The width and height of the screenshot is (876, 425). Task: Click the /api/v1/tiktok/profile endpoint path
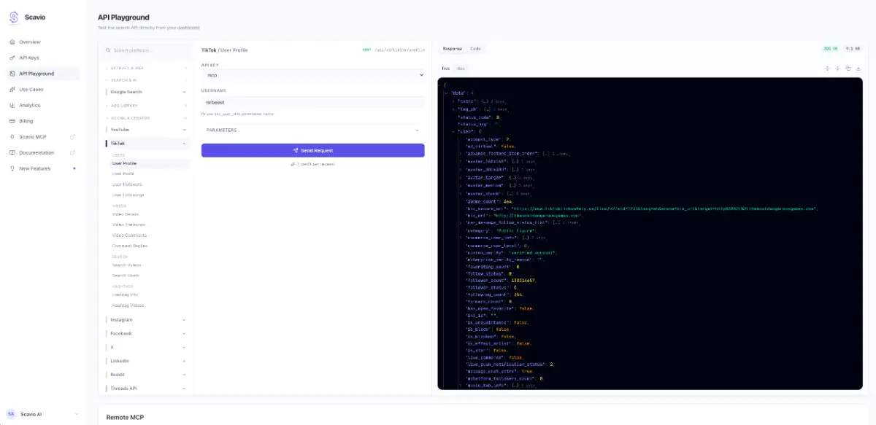point(399,50)
